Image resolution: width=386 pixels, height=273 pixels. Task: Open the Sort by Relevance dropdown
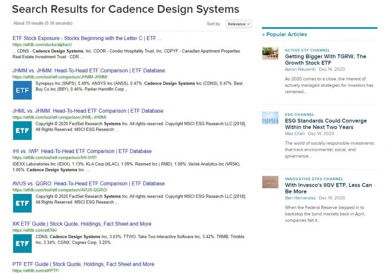coord(238,24)
